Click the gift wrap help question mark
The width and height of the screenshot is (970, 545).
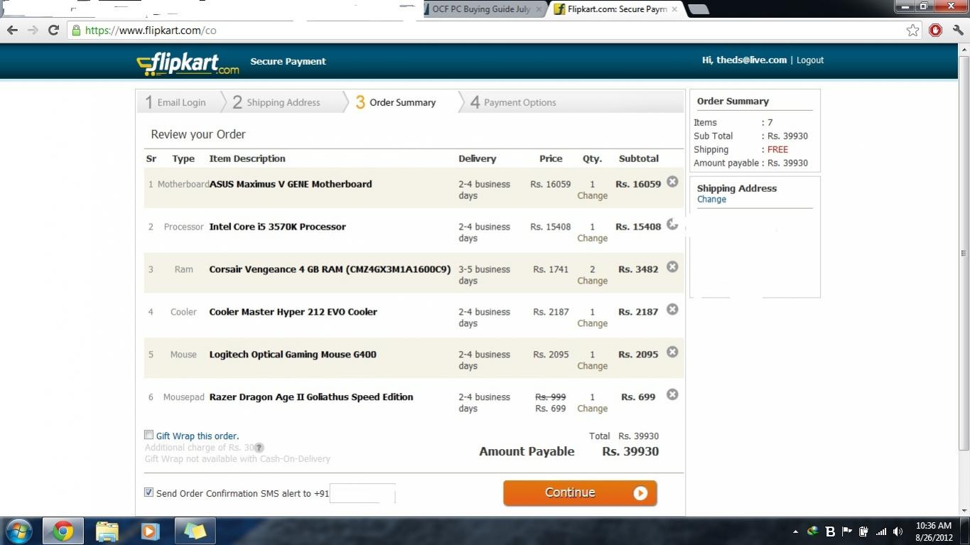259,448
